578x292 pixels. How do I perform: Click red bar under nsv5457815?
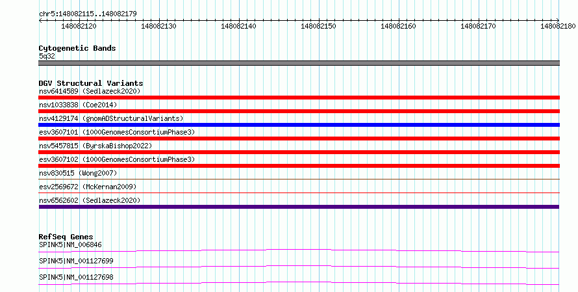coord(299,152)
